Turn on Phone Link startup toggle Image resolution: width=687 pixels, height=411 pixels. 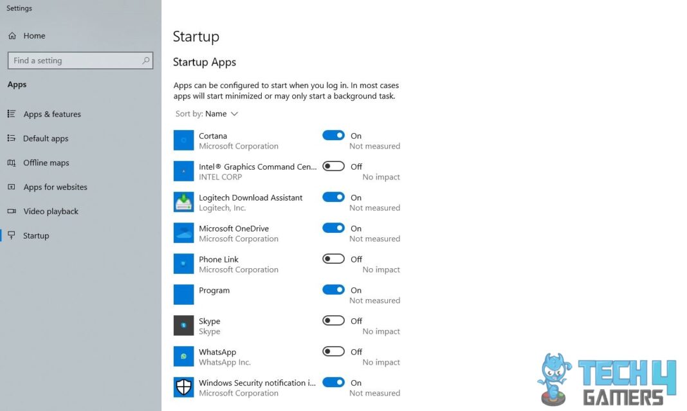tap(333, 259)
